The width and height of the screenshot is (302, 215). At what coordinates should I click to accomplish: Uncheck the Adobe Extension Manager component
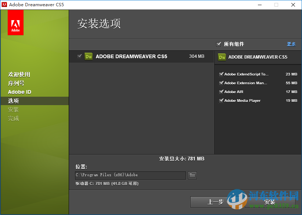[221, 83]
